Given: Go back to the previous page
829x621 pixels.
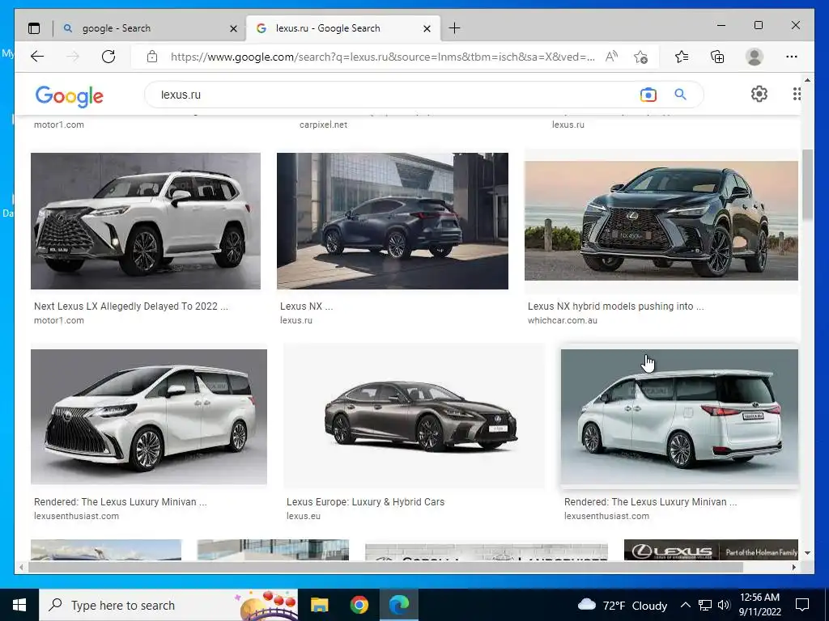Looking at the screenshot, I should pyautogui.click(x=37, y=57).
